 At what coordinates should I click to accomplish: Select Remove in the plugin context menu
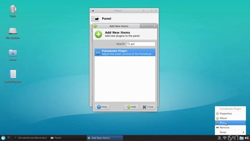click(230, 128)
